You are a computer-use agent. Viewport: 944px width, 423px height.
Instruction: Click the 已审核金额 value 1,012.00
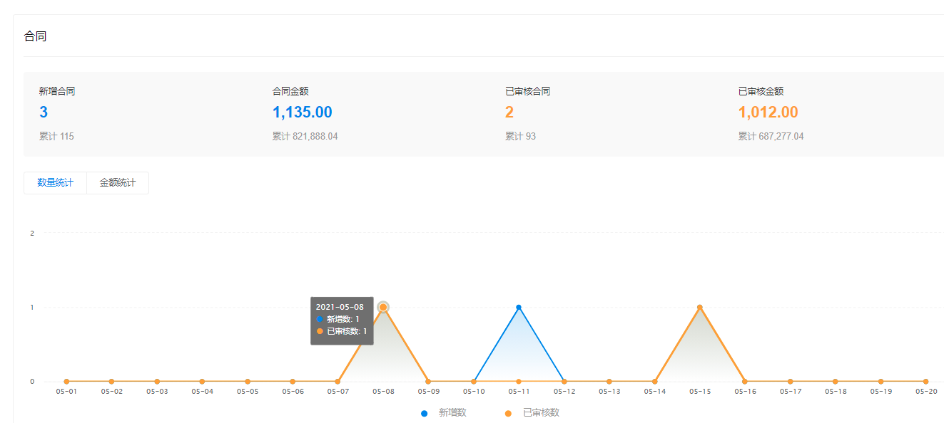(768, 113)
